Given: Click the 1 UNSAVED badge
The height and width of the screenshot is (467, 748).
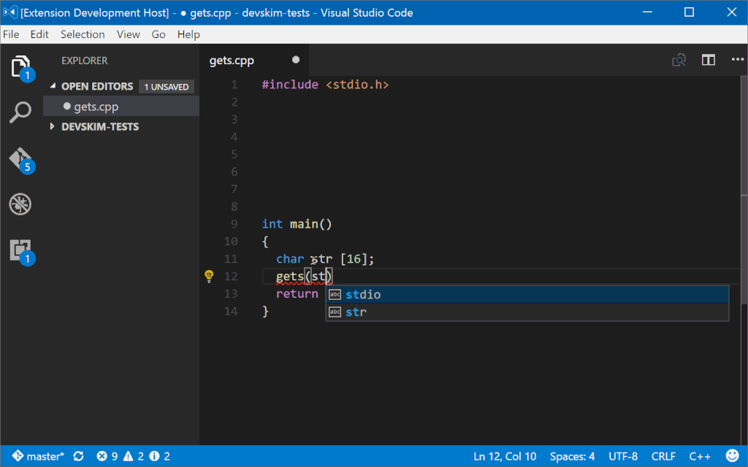Looking at the screenshot, I should pos(167,87).
